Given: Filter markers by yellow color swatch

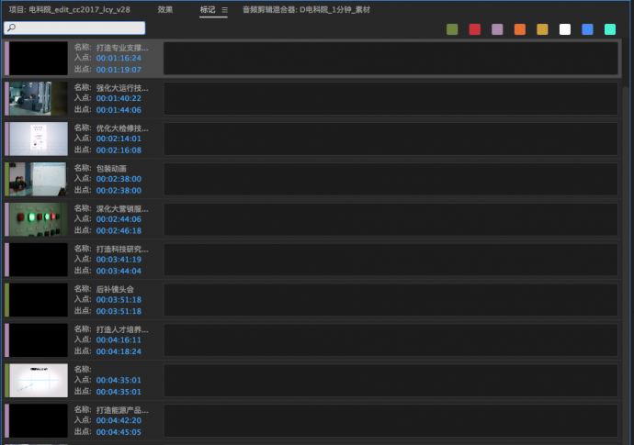Looking at the screenshot, I should point(542,29).
